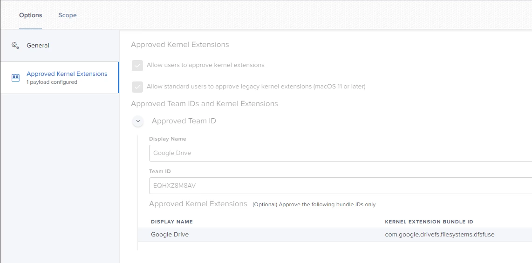Click the 'Allow users to approve kernel extensions' label
This screenshot has width=532, height=263.
click(205, 65)
